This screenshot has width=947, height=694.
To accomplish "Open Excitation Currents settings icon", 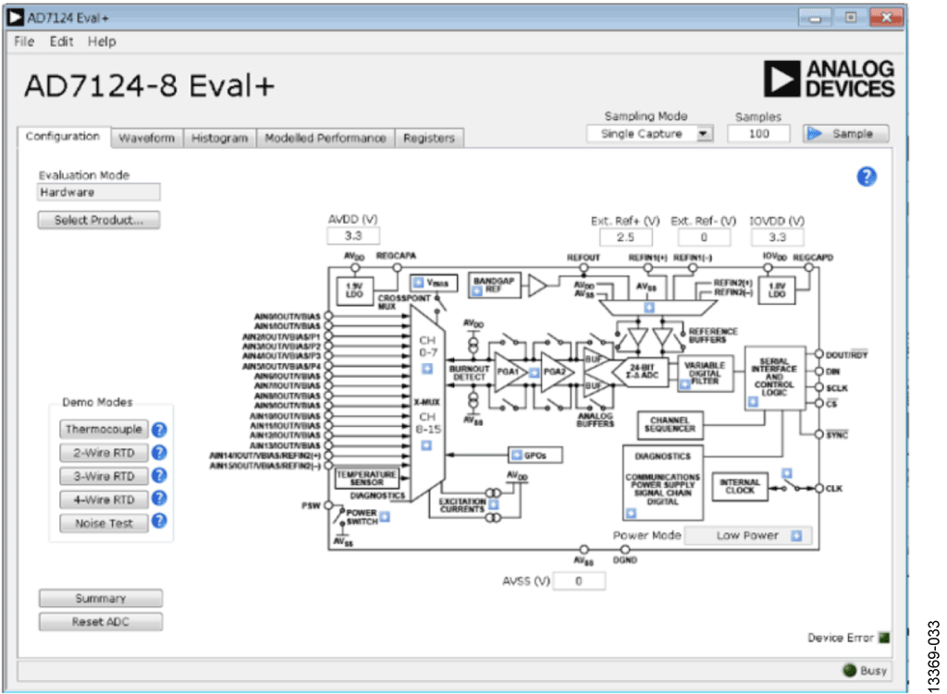I will point(493,505).
